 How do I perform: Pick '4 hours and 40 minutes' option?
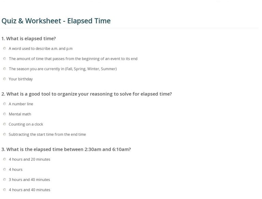[x=4, y=190]
